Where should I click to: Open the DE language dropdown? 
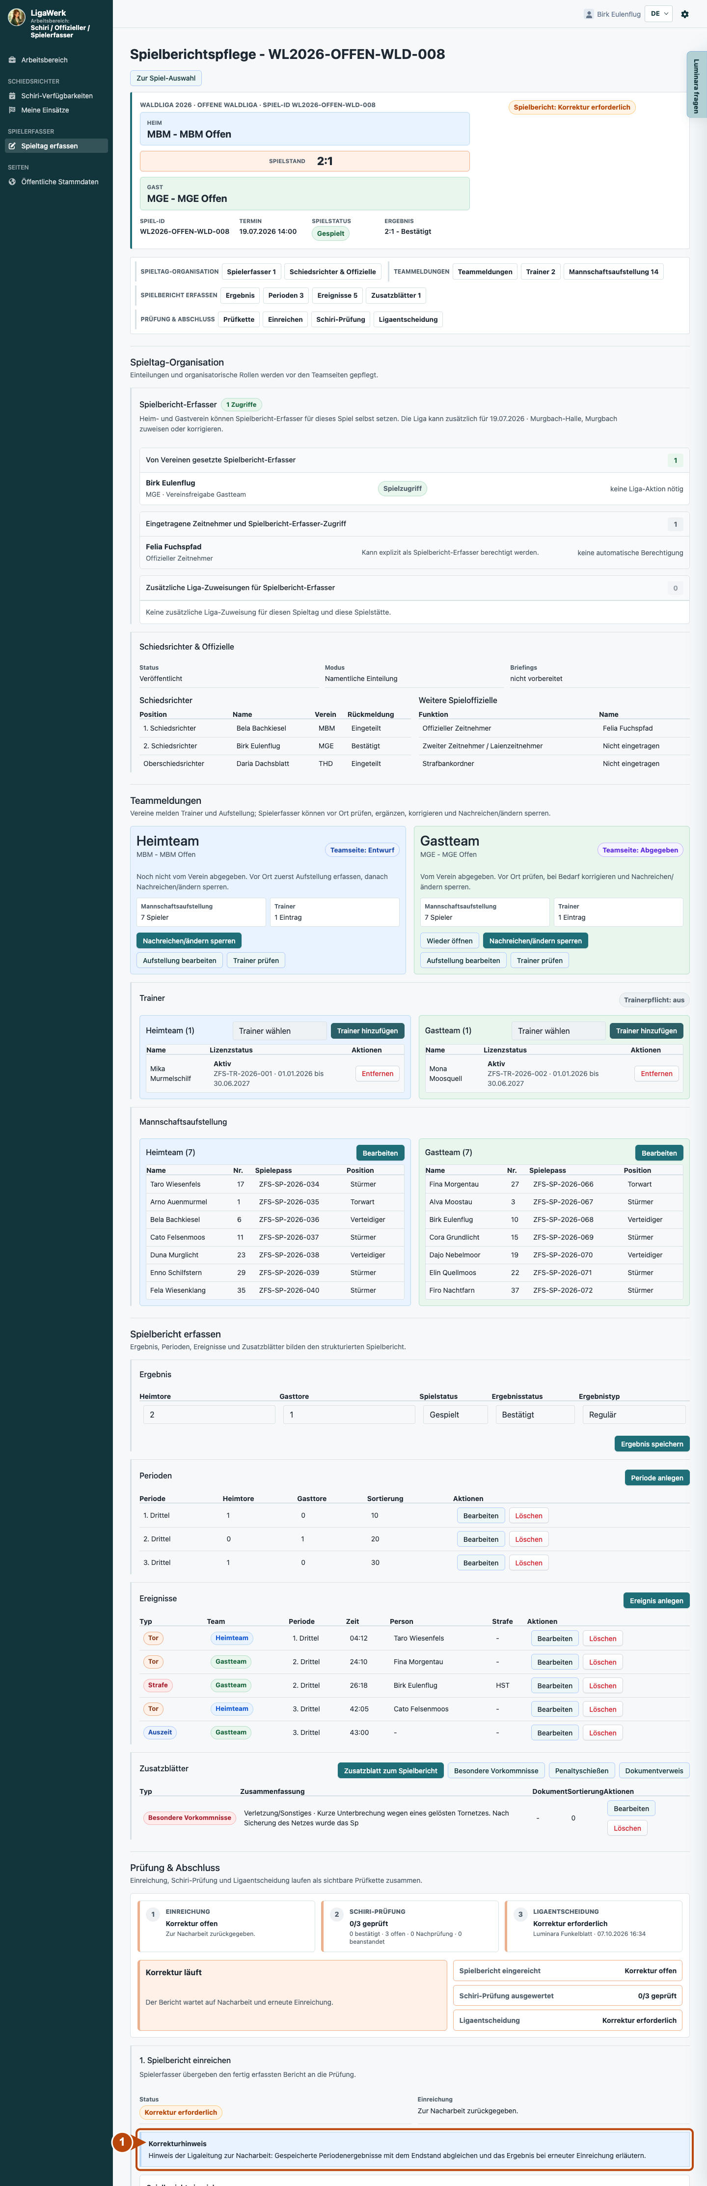coord(659,14)
